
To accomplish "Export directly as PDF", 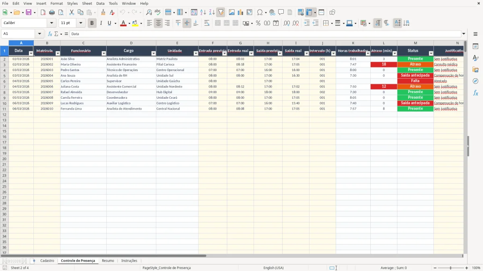I will tap(43, 12).
